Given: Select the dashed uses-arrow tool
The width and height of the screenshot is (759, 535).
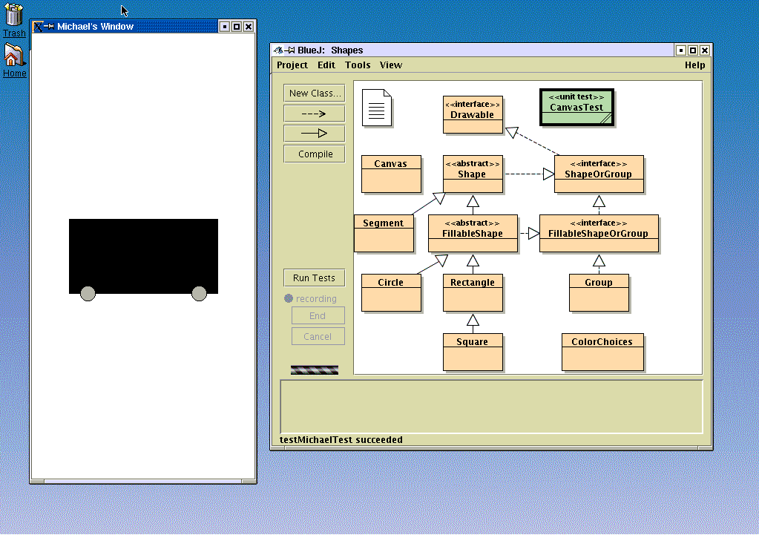Looking at the screenshot, I should pos(314,114).
